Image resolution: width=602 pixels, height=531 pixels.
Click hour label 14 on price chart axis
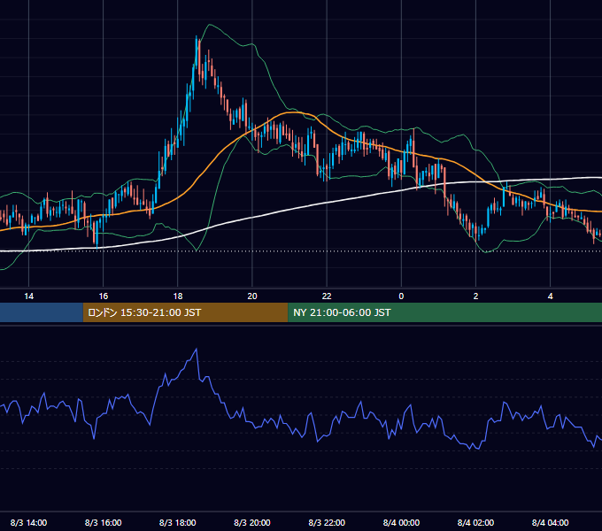coord(29,296)
